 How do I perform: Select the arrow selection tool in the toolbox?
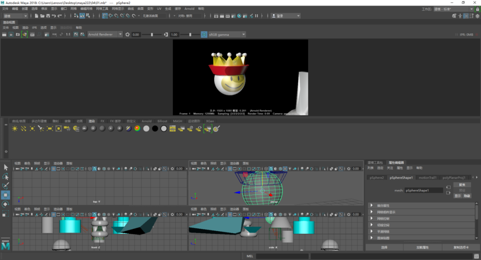pos(5,167)
